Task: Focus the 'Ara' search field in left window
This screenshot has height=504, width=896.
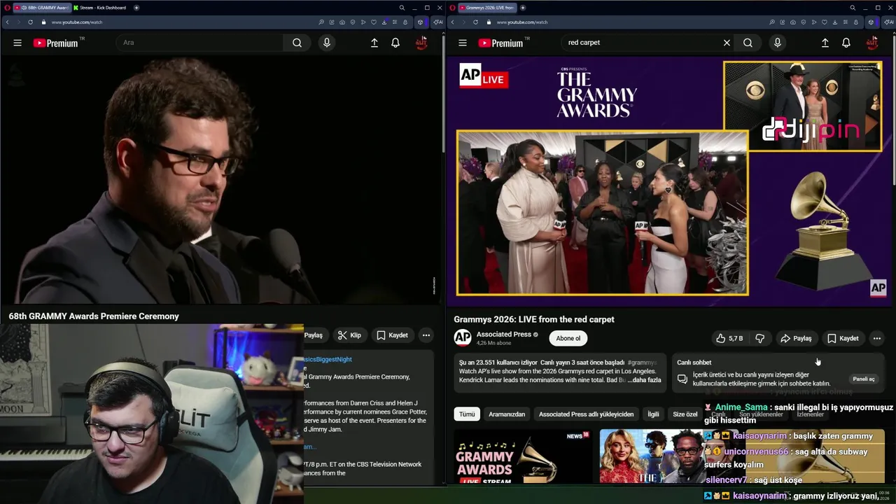Action: (200, 43)
